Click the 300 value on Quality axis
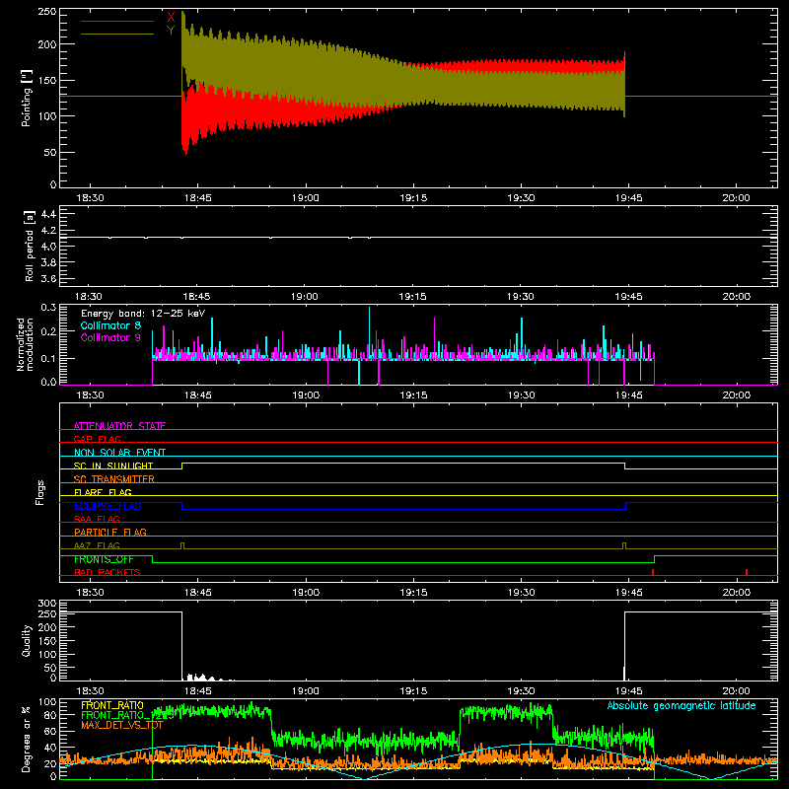789x789 pixels. coord(47,604)
